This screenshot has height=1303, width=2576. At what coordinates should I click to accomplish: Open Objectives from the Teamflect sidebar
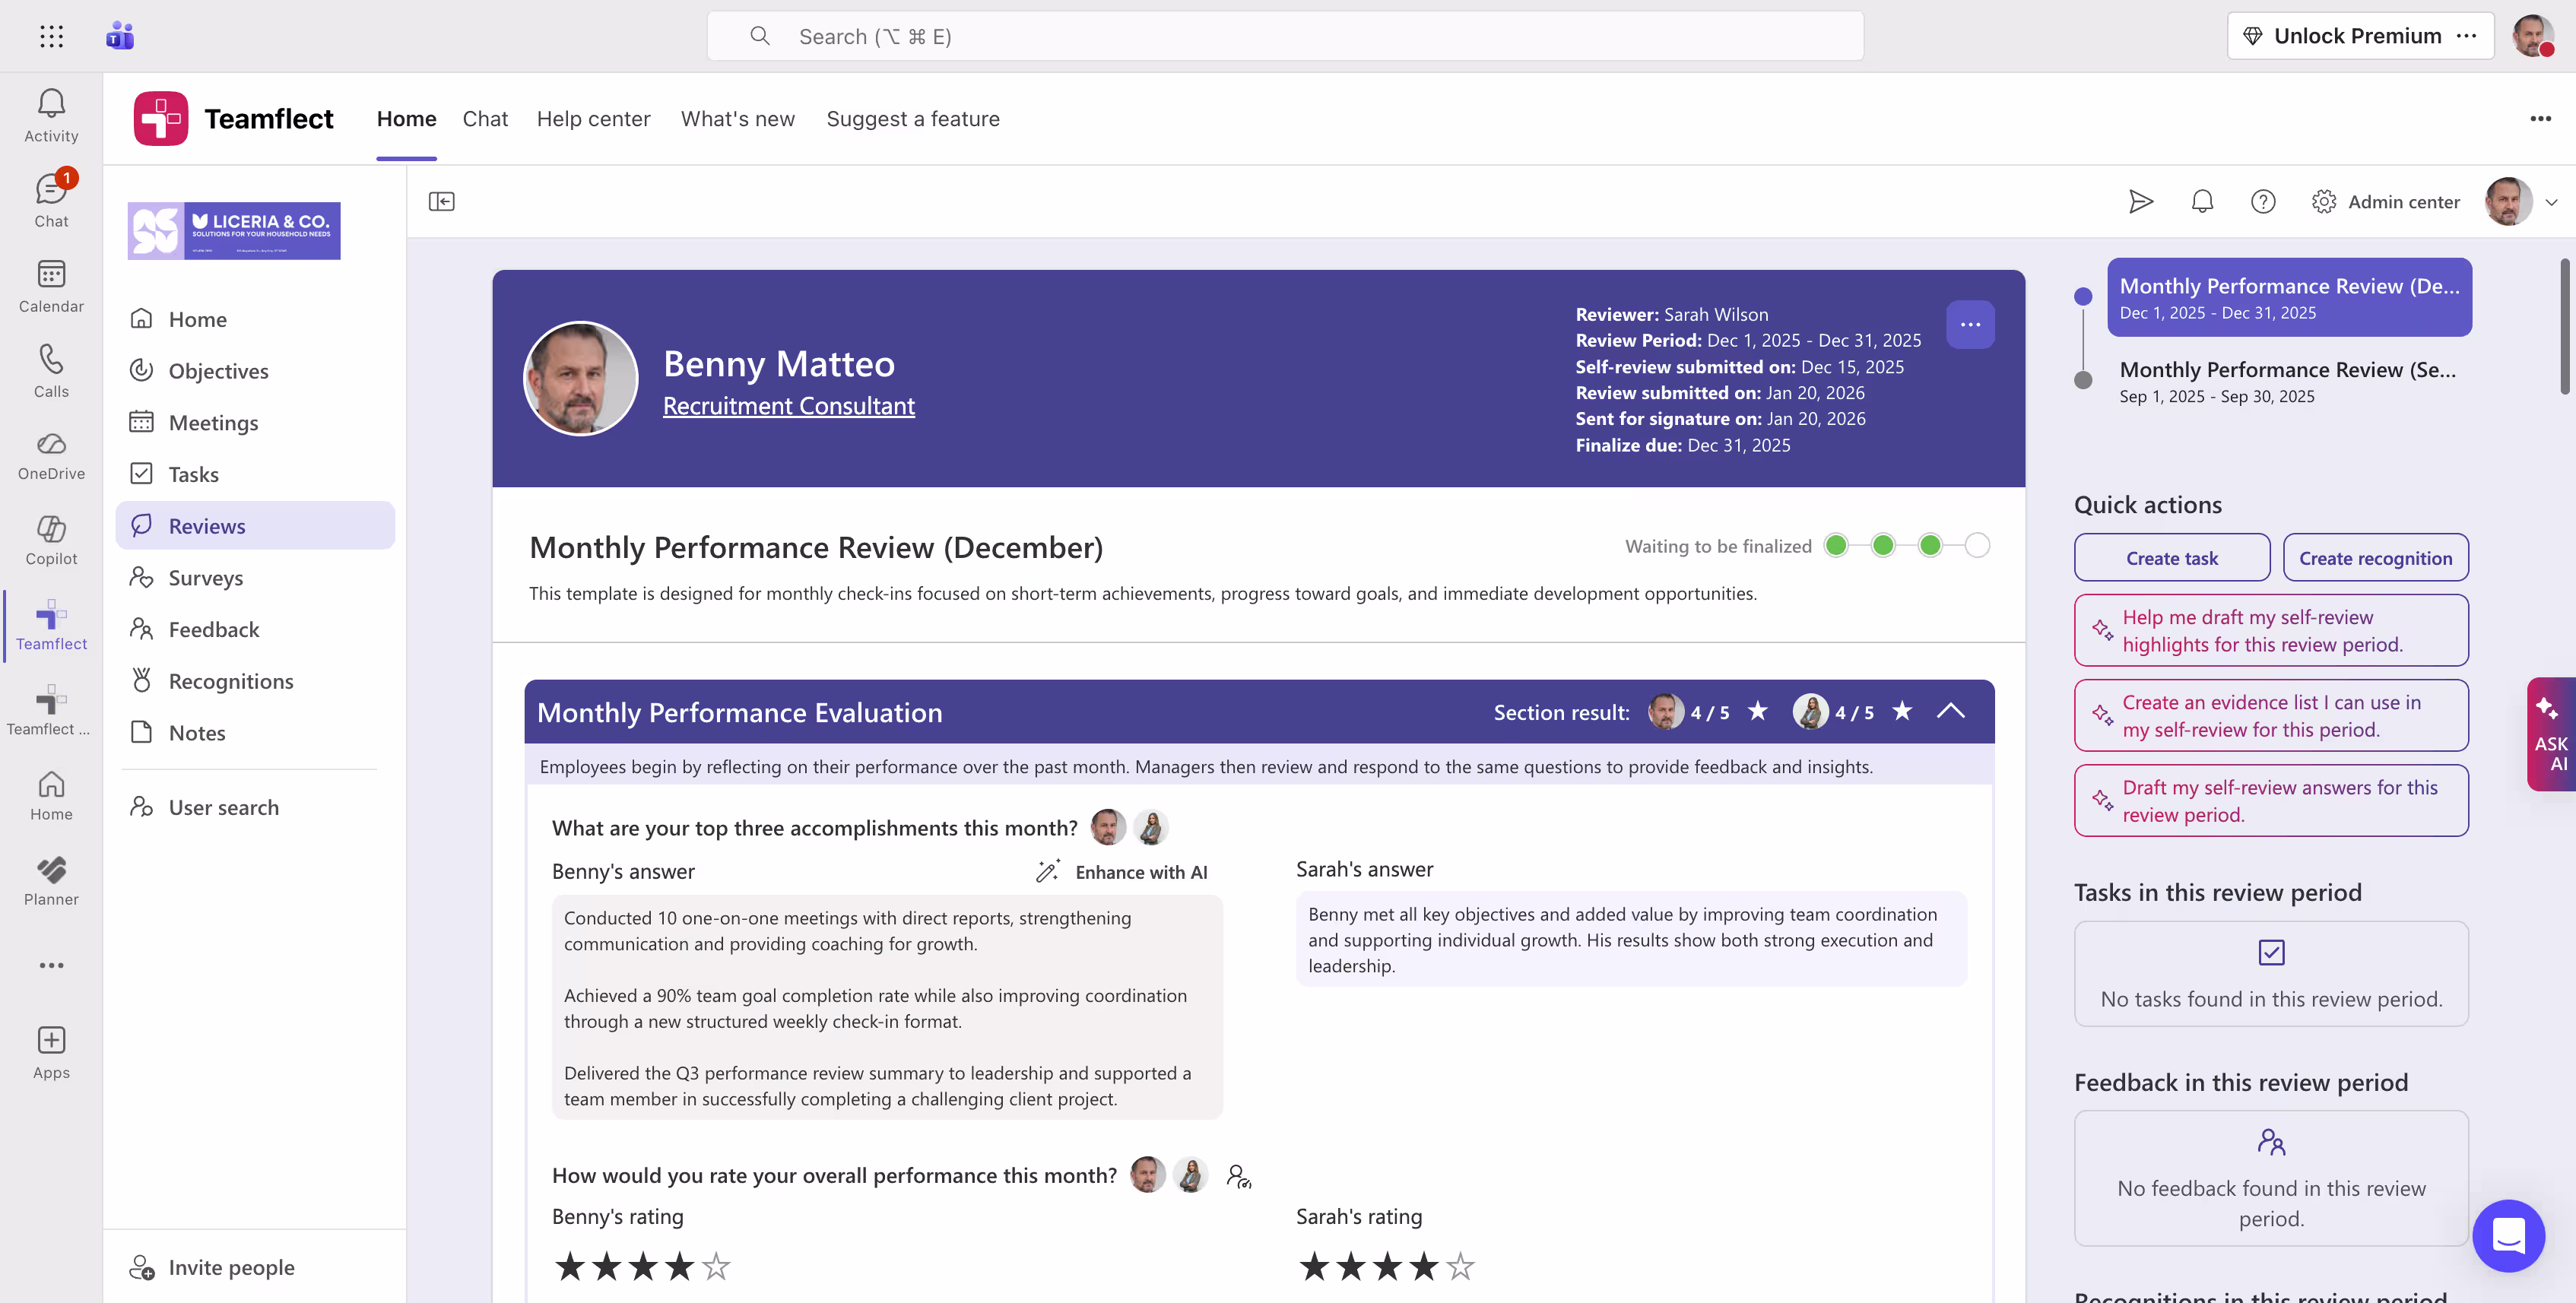point(218,371)
